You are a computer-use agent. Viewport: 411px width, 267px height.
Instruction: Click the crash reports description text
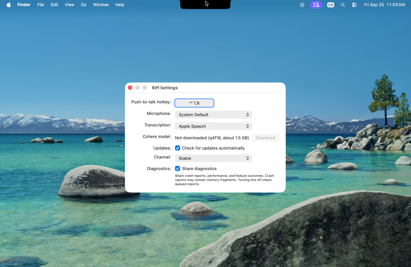click(x=225, y=180)
